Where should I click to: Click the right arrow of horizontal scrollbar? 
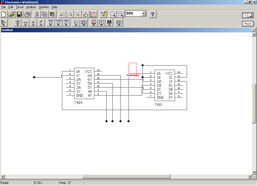pyautogui.click(x=250, y=176)
